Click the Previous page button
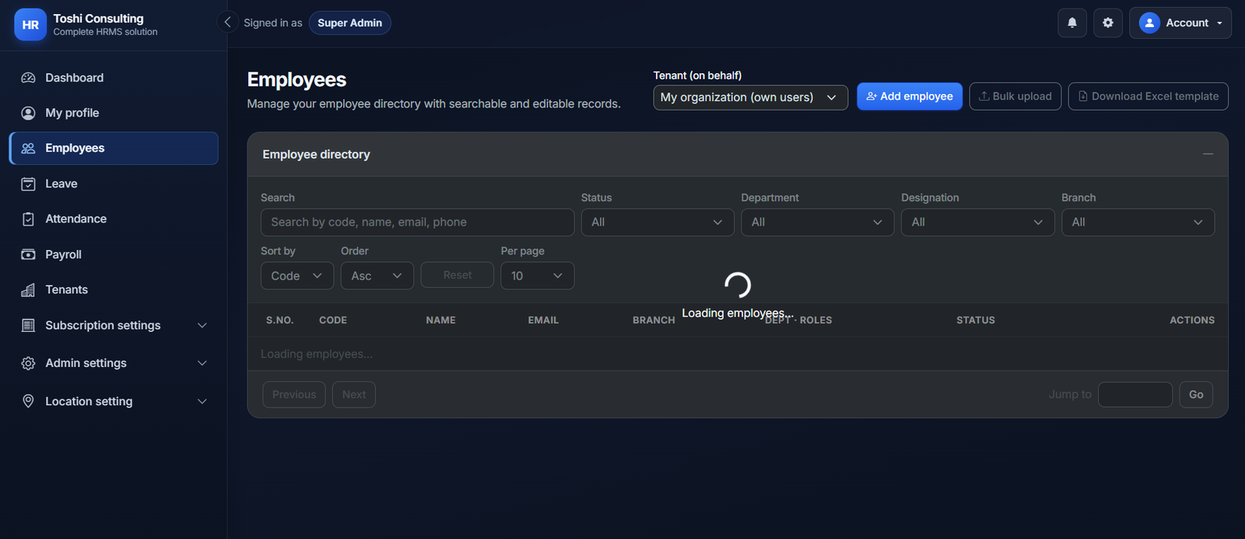 [x=294, y=394]
